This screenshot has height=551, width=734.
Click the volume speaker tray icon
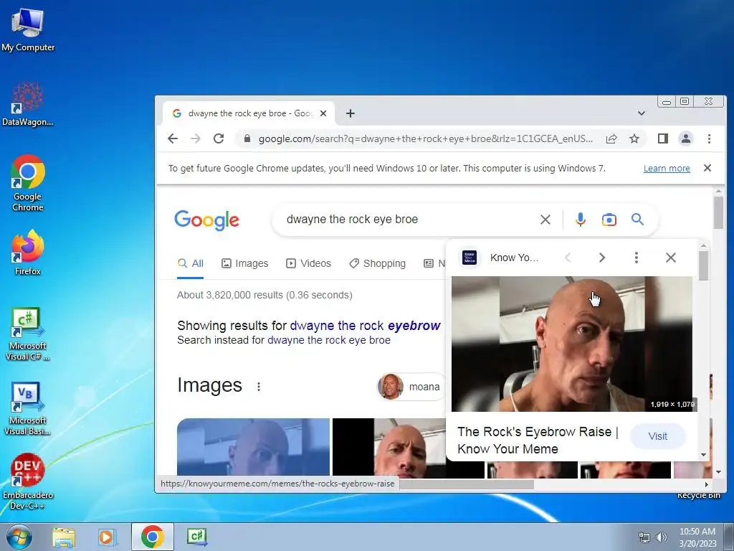(661, 537)
